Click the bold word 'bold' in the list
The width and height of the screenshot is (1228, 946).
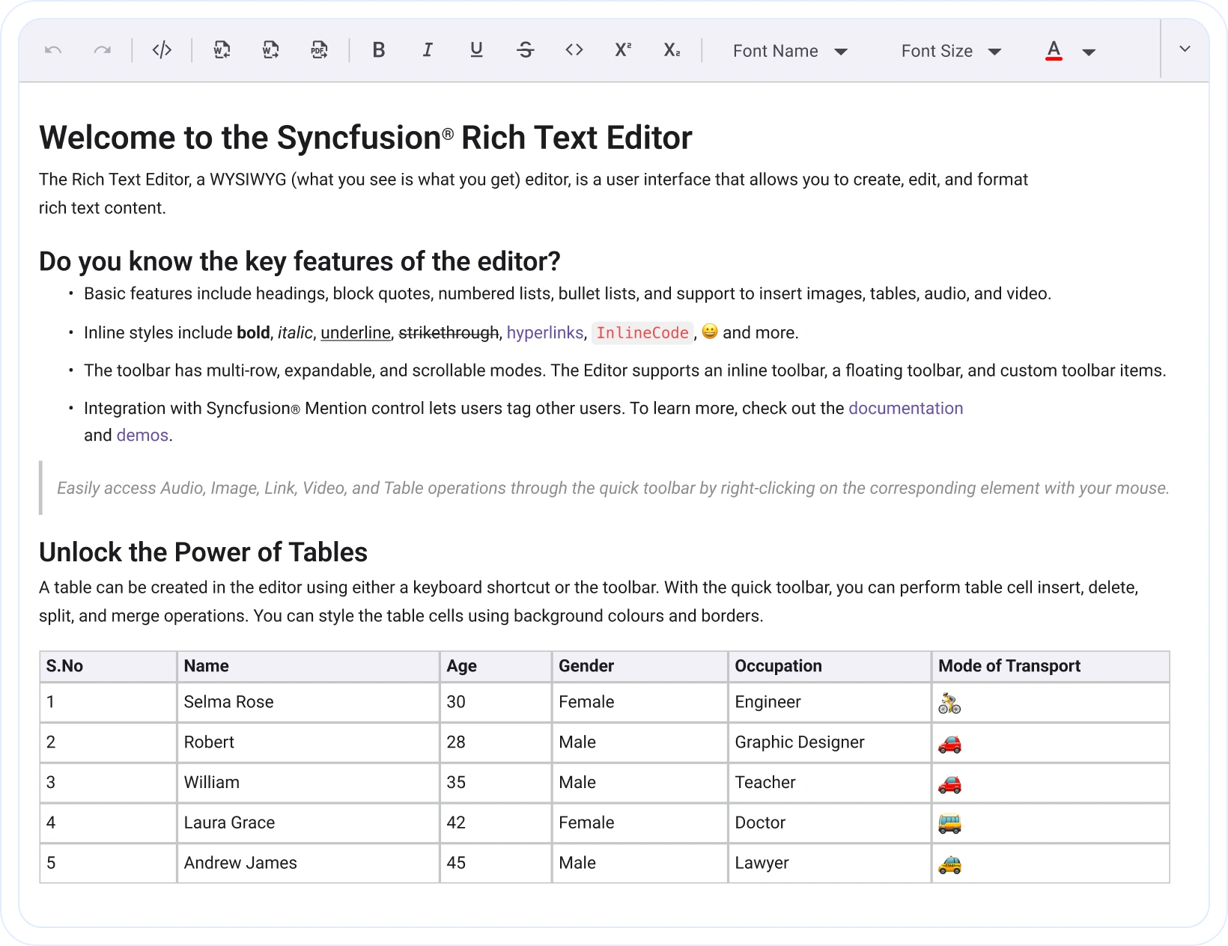pyautogui.click(x=253, y=332)
